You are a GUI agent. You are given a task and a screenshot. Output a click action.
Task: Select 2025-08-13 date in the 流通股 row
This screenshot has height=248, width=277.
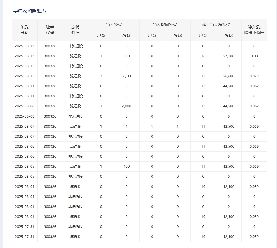(x=25, y=56)
